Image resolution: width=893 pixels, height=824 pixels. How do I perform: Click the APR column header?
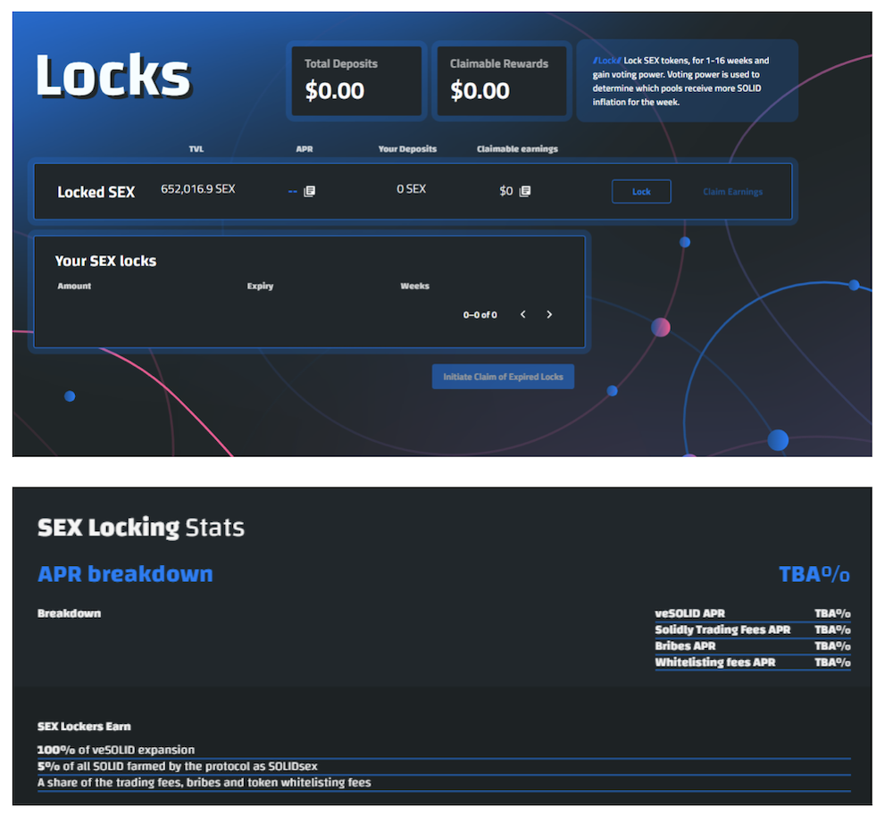305,149
